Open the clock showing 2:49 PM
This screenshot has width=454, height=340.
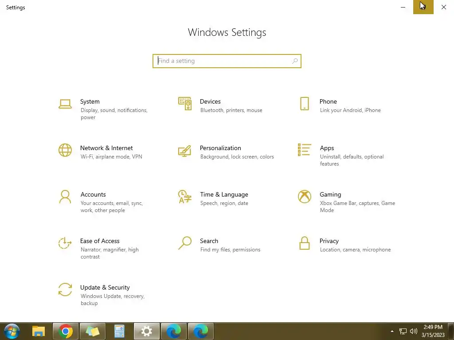pos(433,331)
